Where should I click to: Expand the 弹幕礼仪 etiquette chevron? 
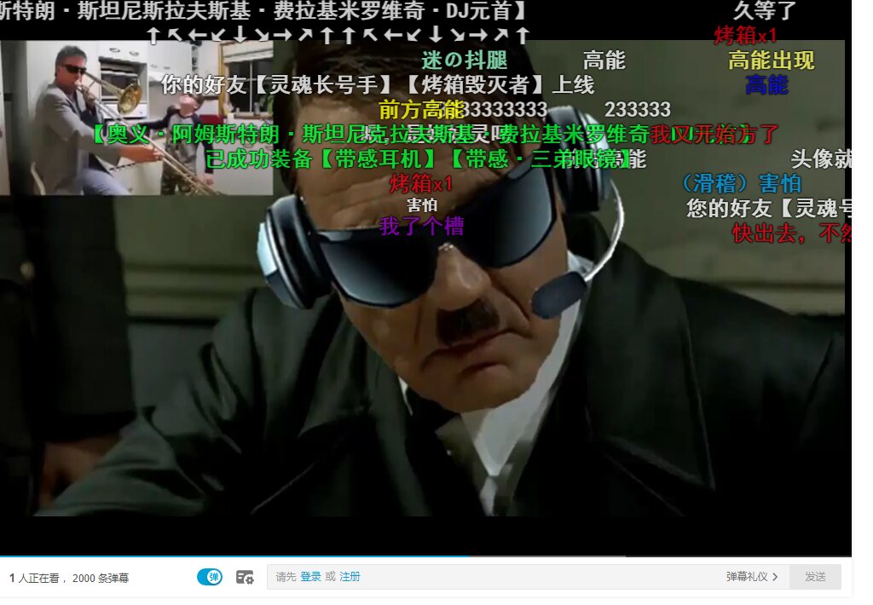click(x=774, y=577)
